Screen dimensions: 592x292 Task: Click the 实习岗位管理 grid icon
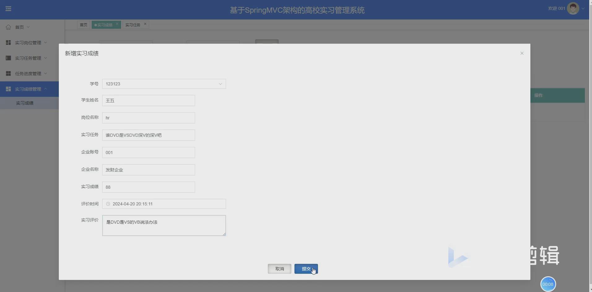8,42
